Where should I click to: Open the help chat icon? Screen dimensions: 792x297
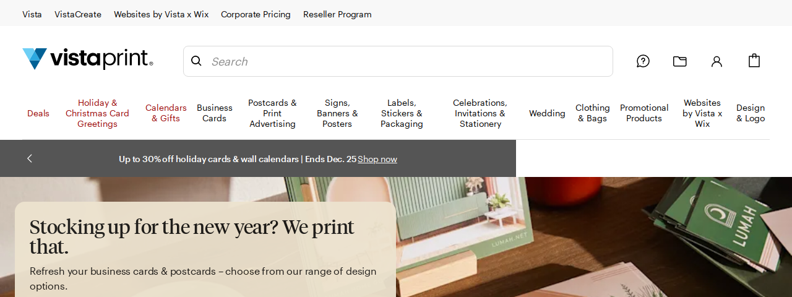(x=643, y=61)
